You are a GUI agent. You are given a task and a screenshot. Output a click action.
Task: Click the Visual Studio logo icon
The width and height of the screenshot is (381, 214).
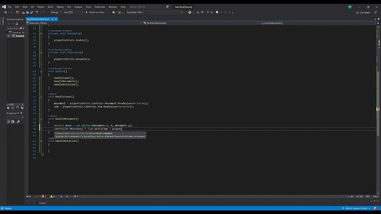click(x=4, y=7)
